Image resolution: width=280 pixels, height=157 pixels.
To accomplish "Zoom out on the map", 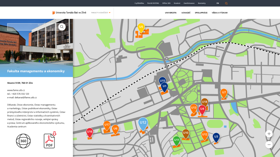I will pos(269,145).
